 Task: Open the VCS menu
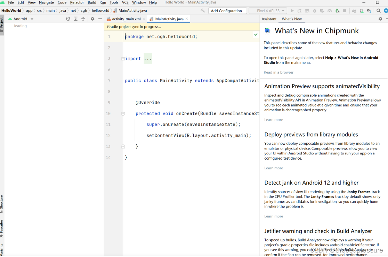point(125,2)
